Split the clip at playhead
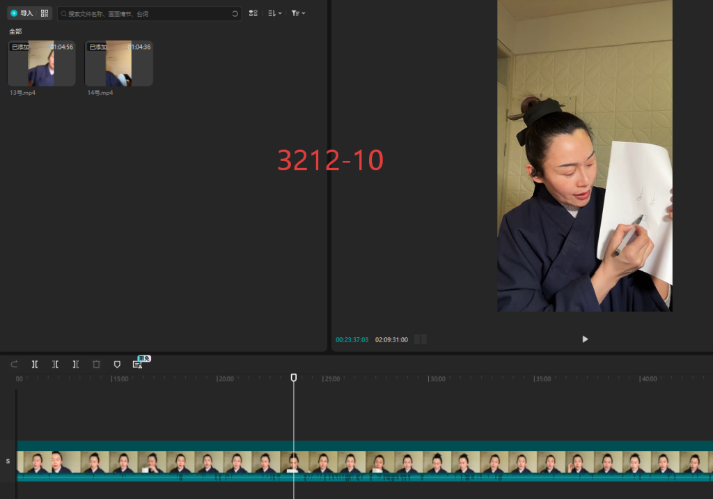713x499 pixels. [x=35, y=364]
